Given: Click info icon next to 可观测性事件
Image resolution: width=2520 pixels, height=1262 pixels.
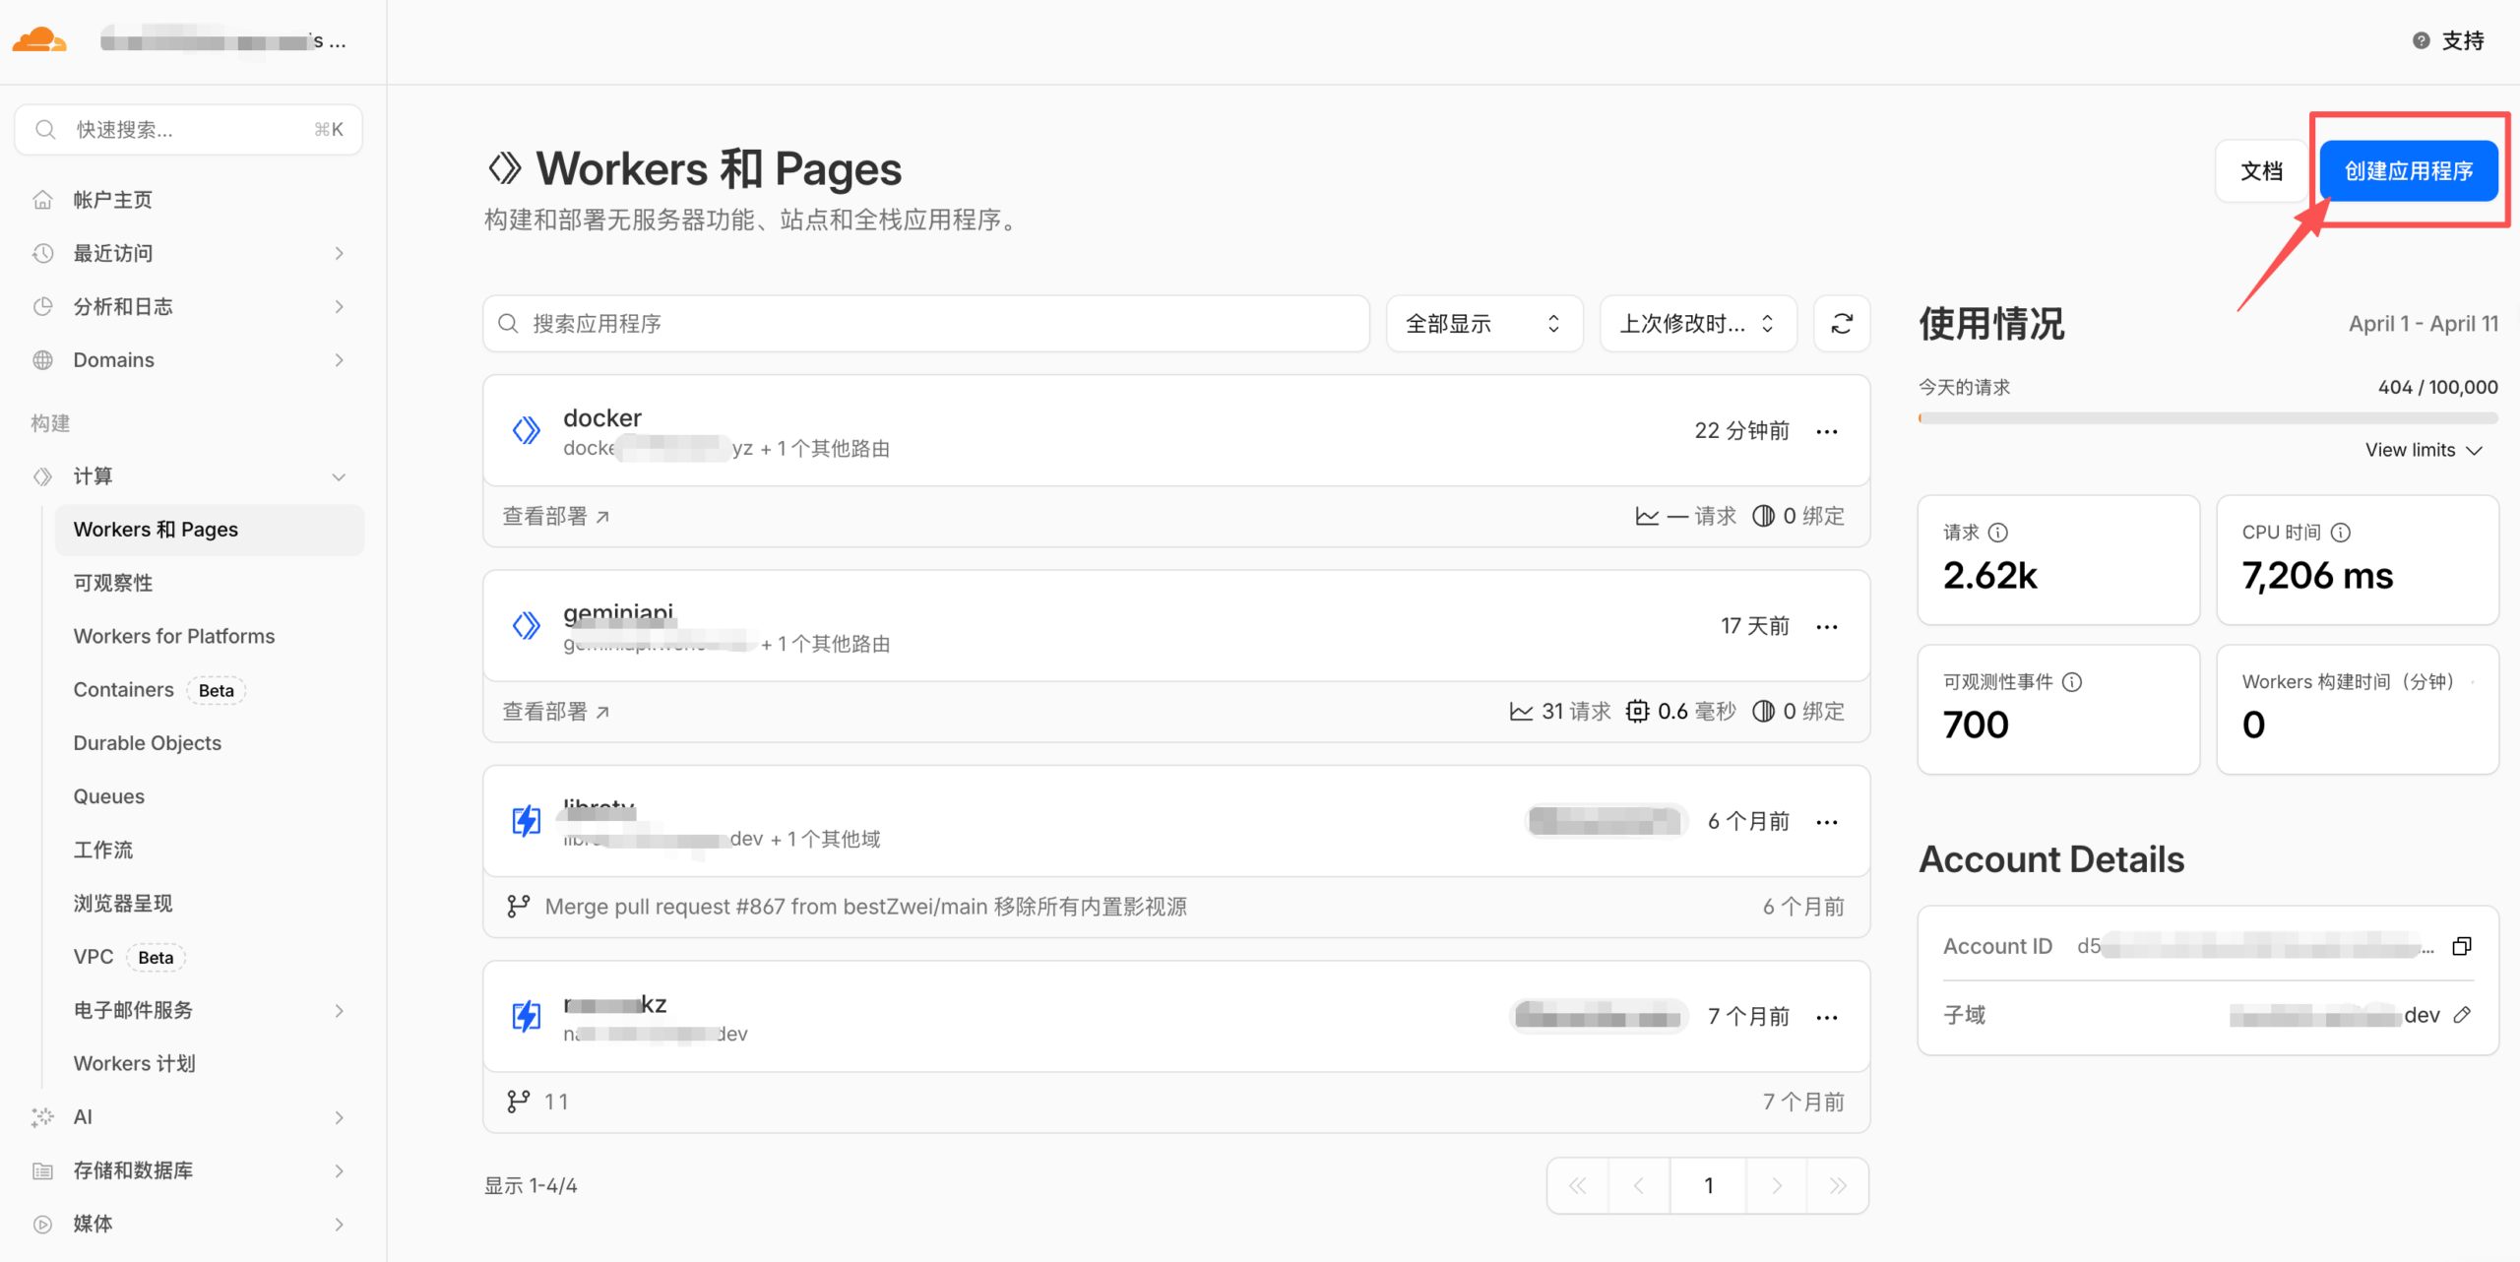Looking at the screenshot, I should [x=2072, y=682].
